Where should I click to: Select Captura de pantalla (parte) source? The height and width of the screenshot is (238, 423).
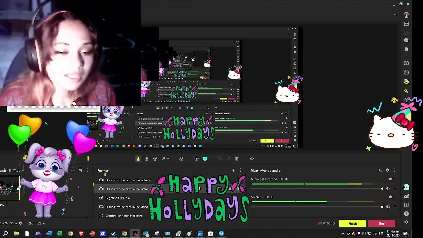124,215
